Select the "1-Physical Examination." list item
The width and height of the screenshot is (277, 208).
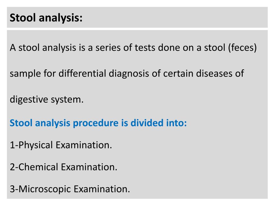click(x=61, y=145)
